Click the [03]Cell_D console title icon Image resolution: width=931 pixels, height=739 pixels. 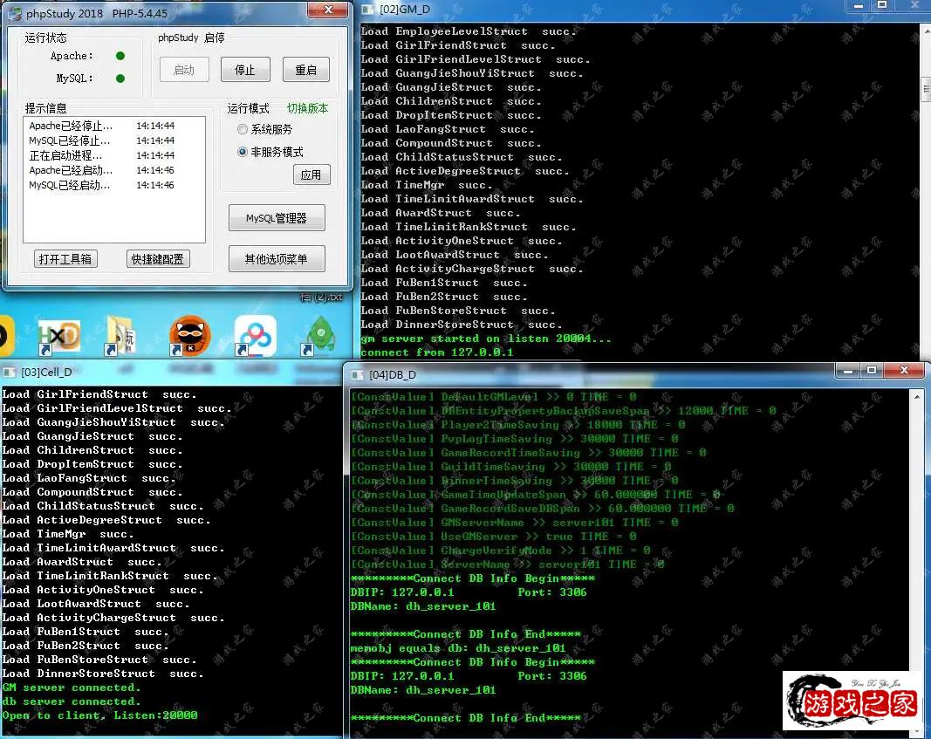[10, 372]
